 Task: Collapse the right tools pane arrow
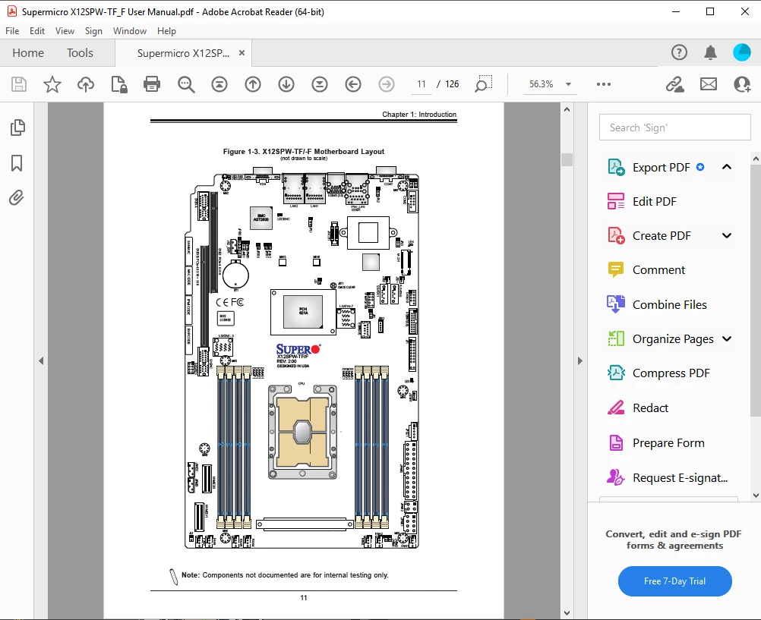579,361
